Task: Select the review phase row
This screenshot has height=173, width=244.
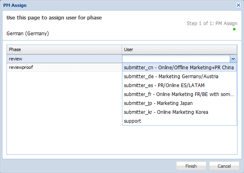Action: [64, 59]
